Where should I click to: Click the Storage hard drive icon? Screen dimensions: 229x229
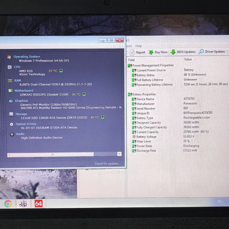coord(11,114)
